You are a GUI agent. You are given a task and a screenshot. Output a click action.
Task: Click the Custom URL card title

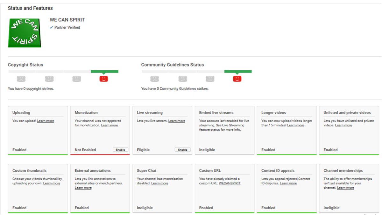click(210, 170)
